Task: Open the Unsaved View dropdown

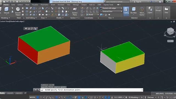Action: coord(111,12)
